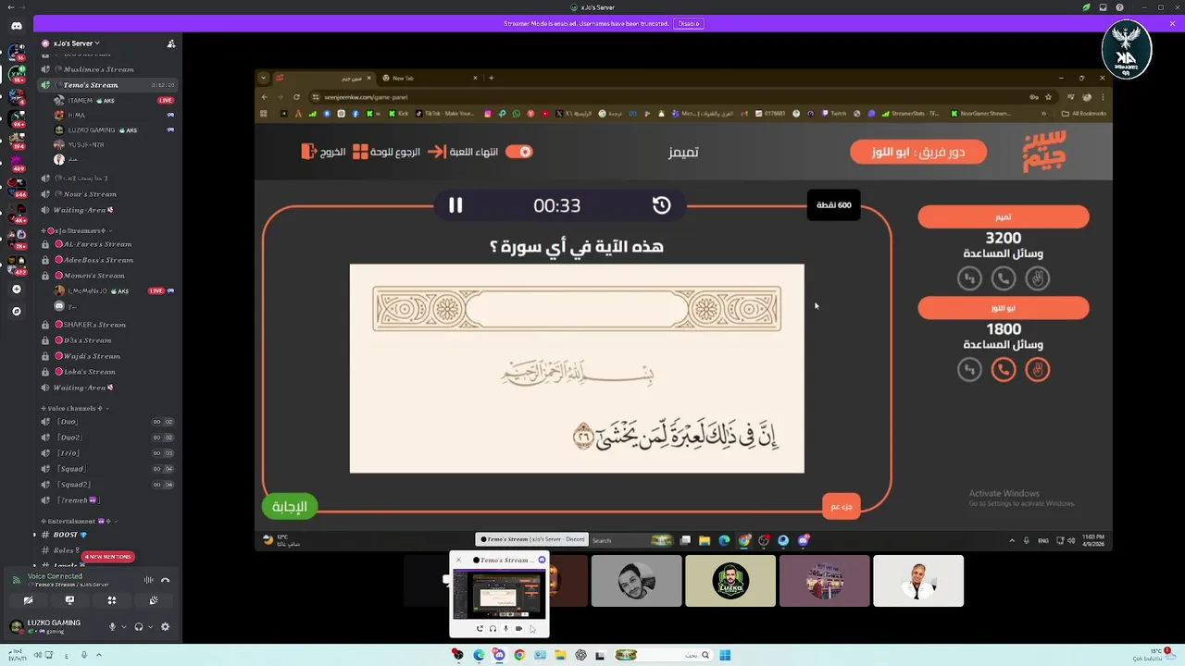Open headphone output options arrow
This screenshot has height=666, width=1185.
[150, 627]
